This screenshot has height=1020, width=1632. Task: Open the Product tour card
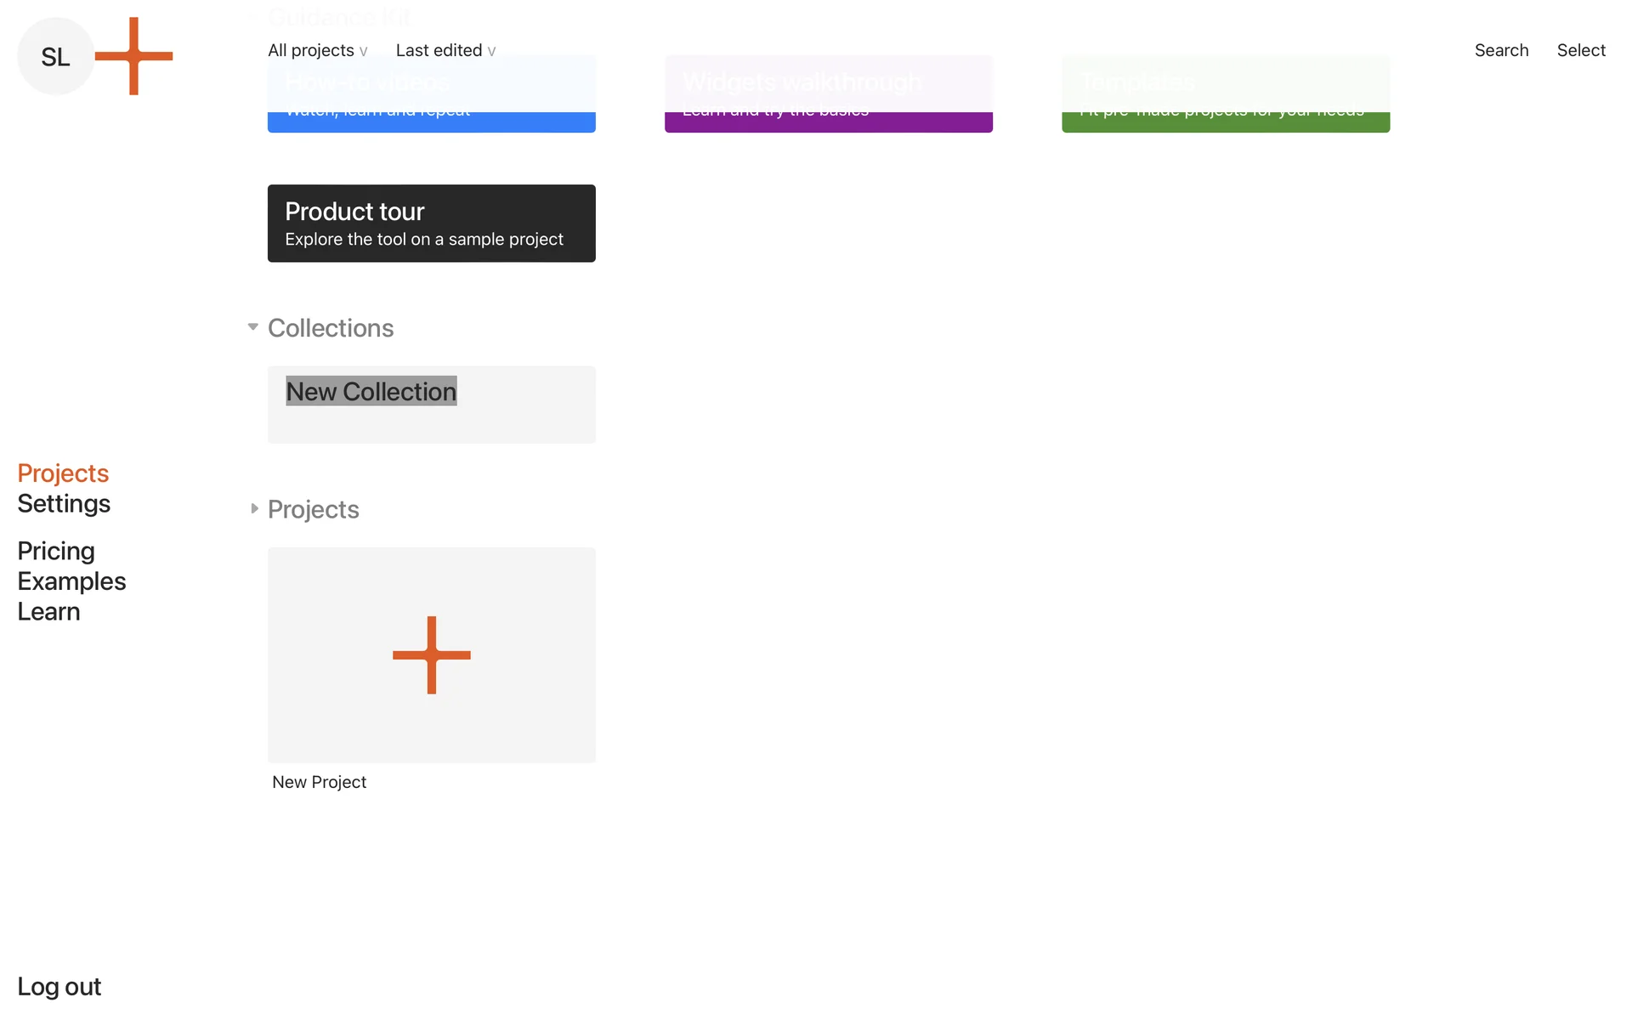pos(431,224)
